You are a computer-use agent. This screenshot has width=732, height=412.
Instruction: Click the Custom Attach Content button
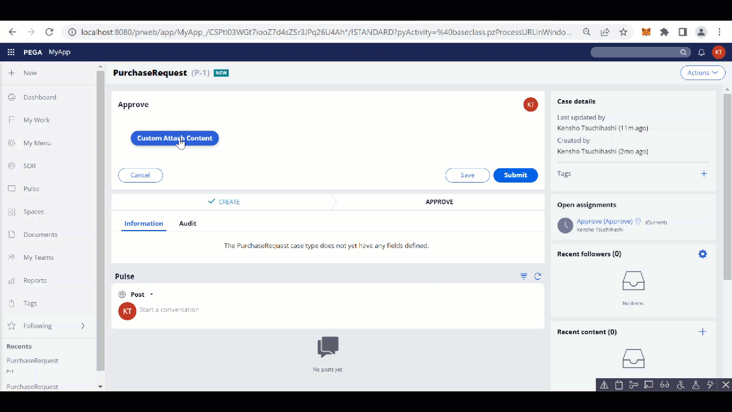174,138
